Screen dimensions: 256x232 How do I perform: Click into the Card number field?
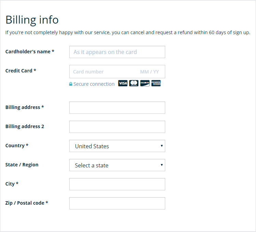pyautogui.click(x=102, y=72)
